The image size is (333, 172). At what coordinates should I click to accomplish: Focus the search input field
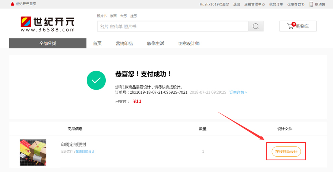pos(173,26)
